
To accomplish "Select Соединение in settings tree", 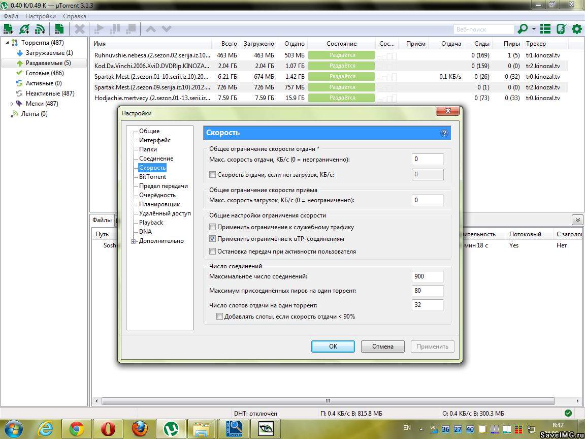I will coord(156,159).
